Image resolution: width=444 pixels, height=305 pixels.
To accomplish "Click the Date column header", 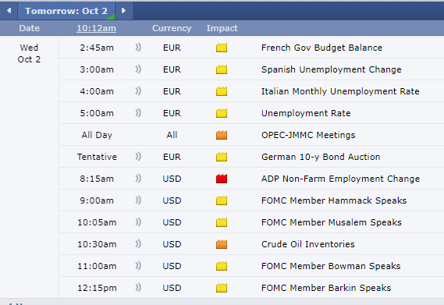I will 30,28.
